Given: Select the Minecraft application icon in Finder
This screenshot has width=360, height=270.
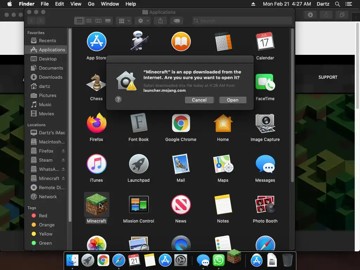Looking at the screenshot, I should pos(96,204).
